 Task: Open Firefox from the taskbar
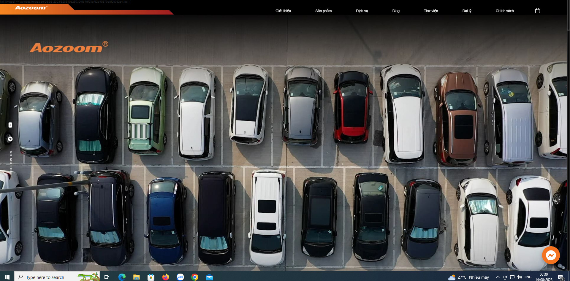coord(166,277)
